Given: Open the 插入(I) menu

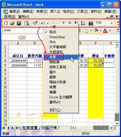Looking at the screenshot, I should tap(55, 11).
